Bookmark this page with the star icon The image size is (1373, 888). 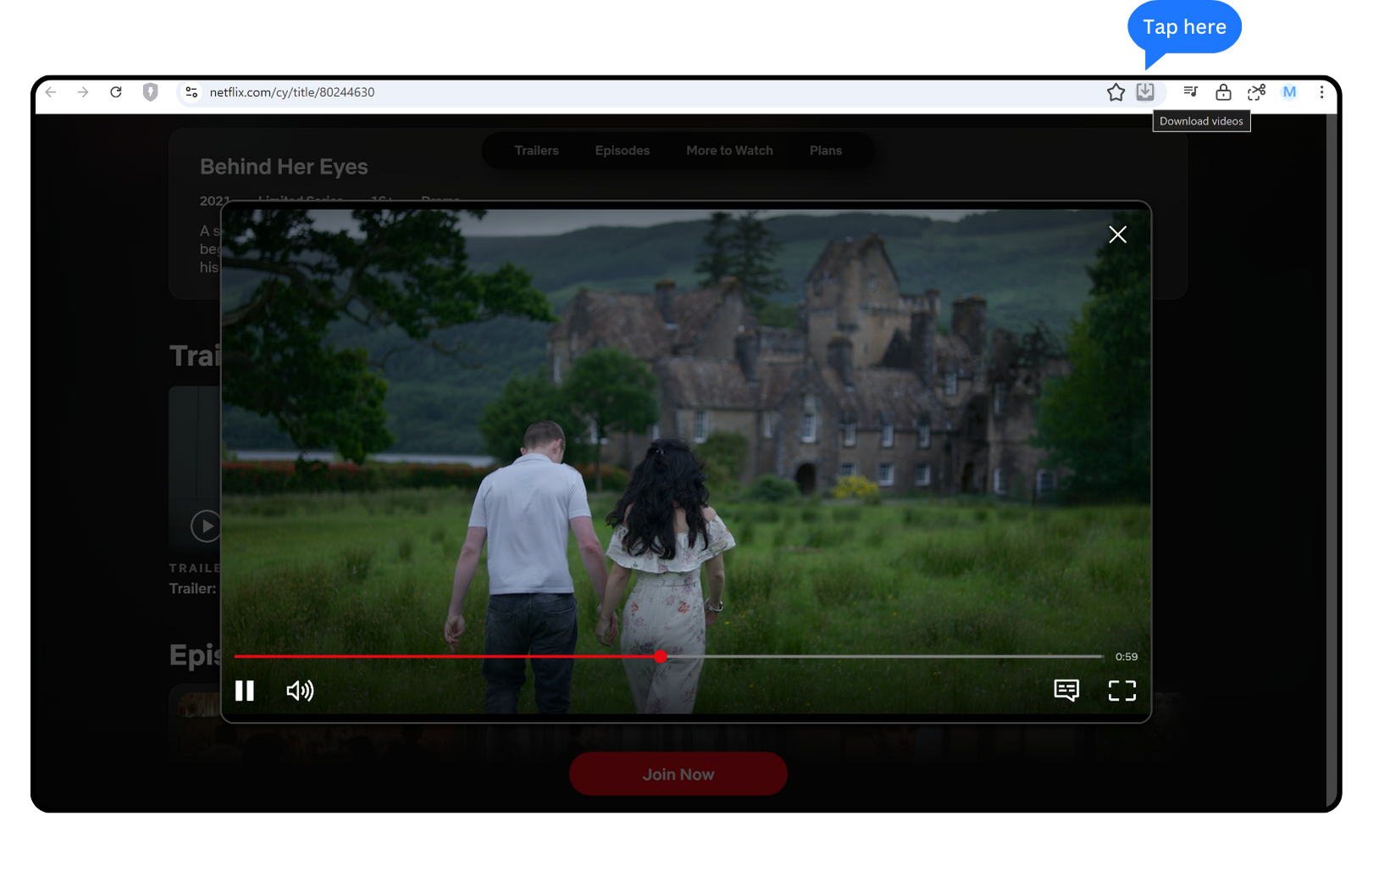point(1116,92)
